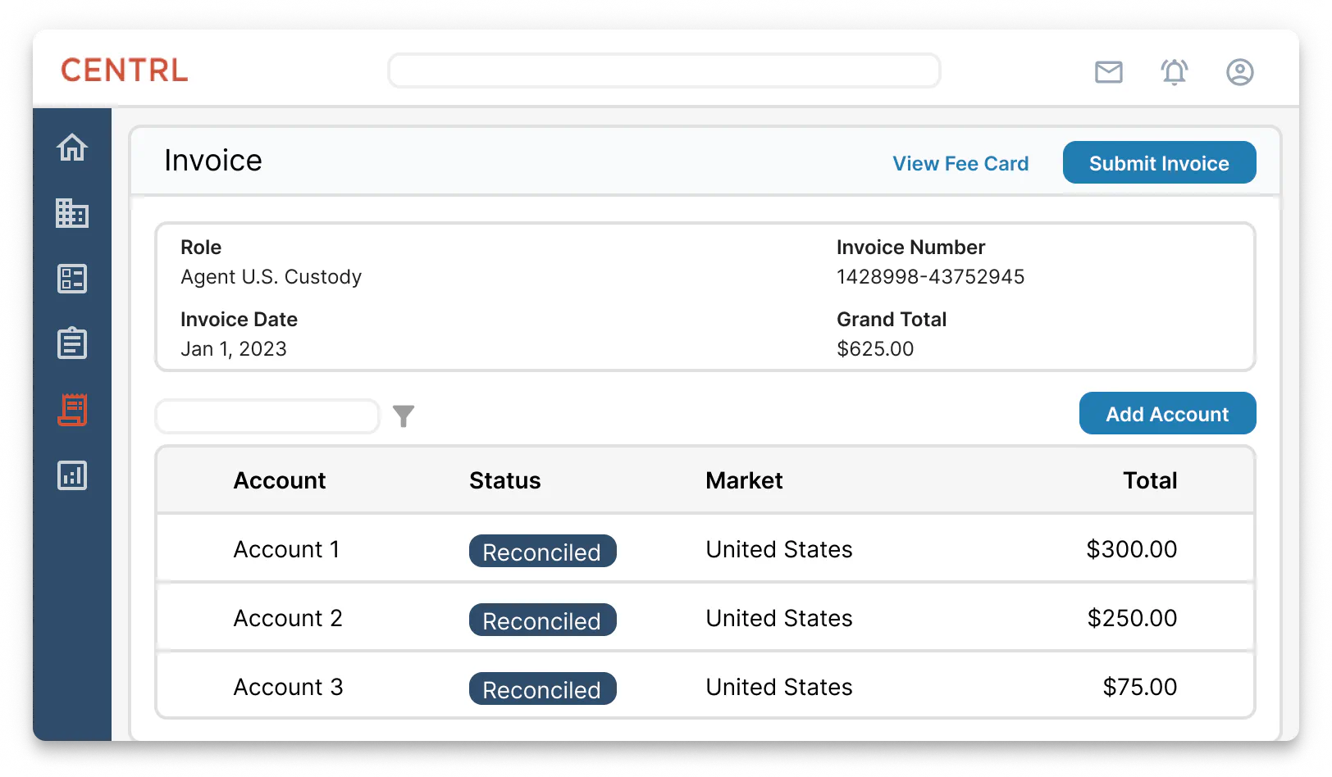Click the Reconciled badge for Account 2

[x=542, y=620]
